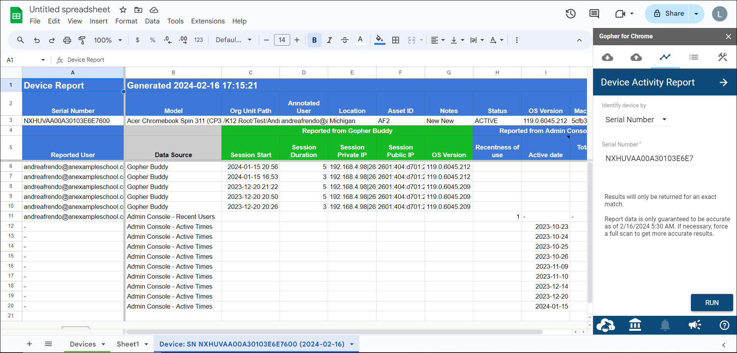The height and width of the screenshot is (353, 737).
Task: Open the Gopher tools wrench icon
Action: click(722, 57)
